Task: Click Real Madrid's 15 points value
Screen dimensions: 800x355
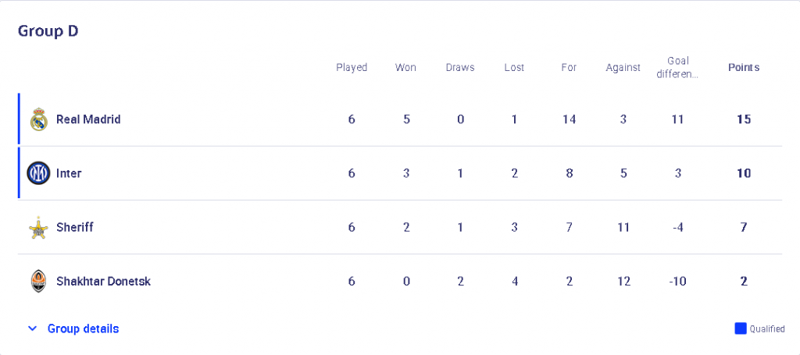Action: coord(744,119)
